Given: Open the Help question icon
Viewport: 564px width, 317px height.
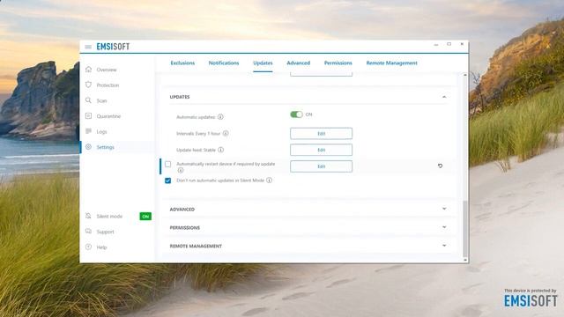Looking at the screenshot, I should point(88,247).
